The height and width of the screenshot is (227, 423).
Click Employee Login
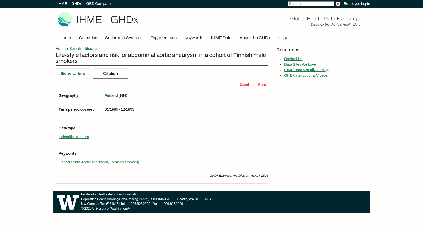point(357,4)
